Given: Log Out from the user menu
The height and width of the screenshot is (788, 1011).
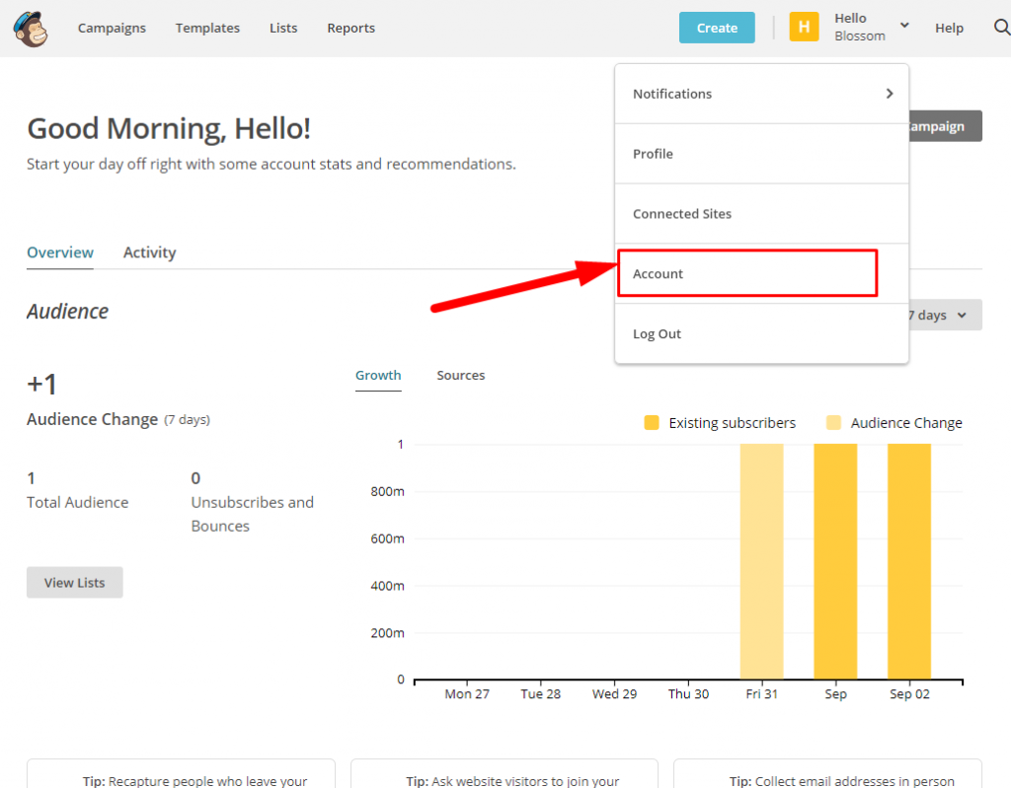Looking at the screenshot, I should pos(658,334).
